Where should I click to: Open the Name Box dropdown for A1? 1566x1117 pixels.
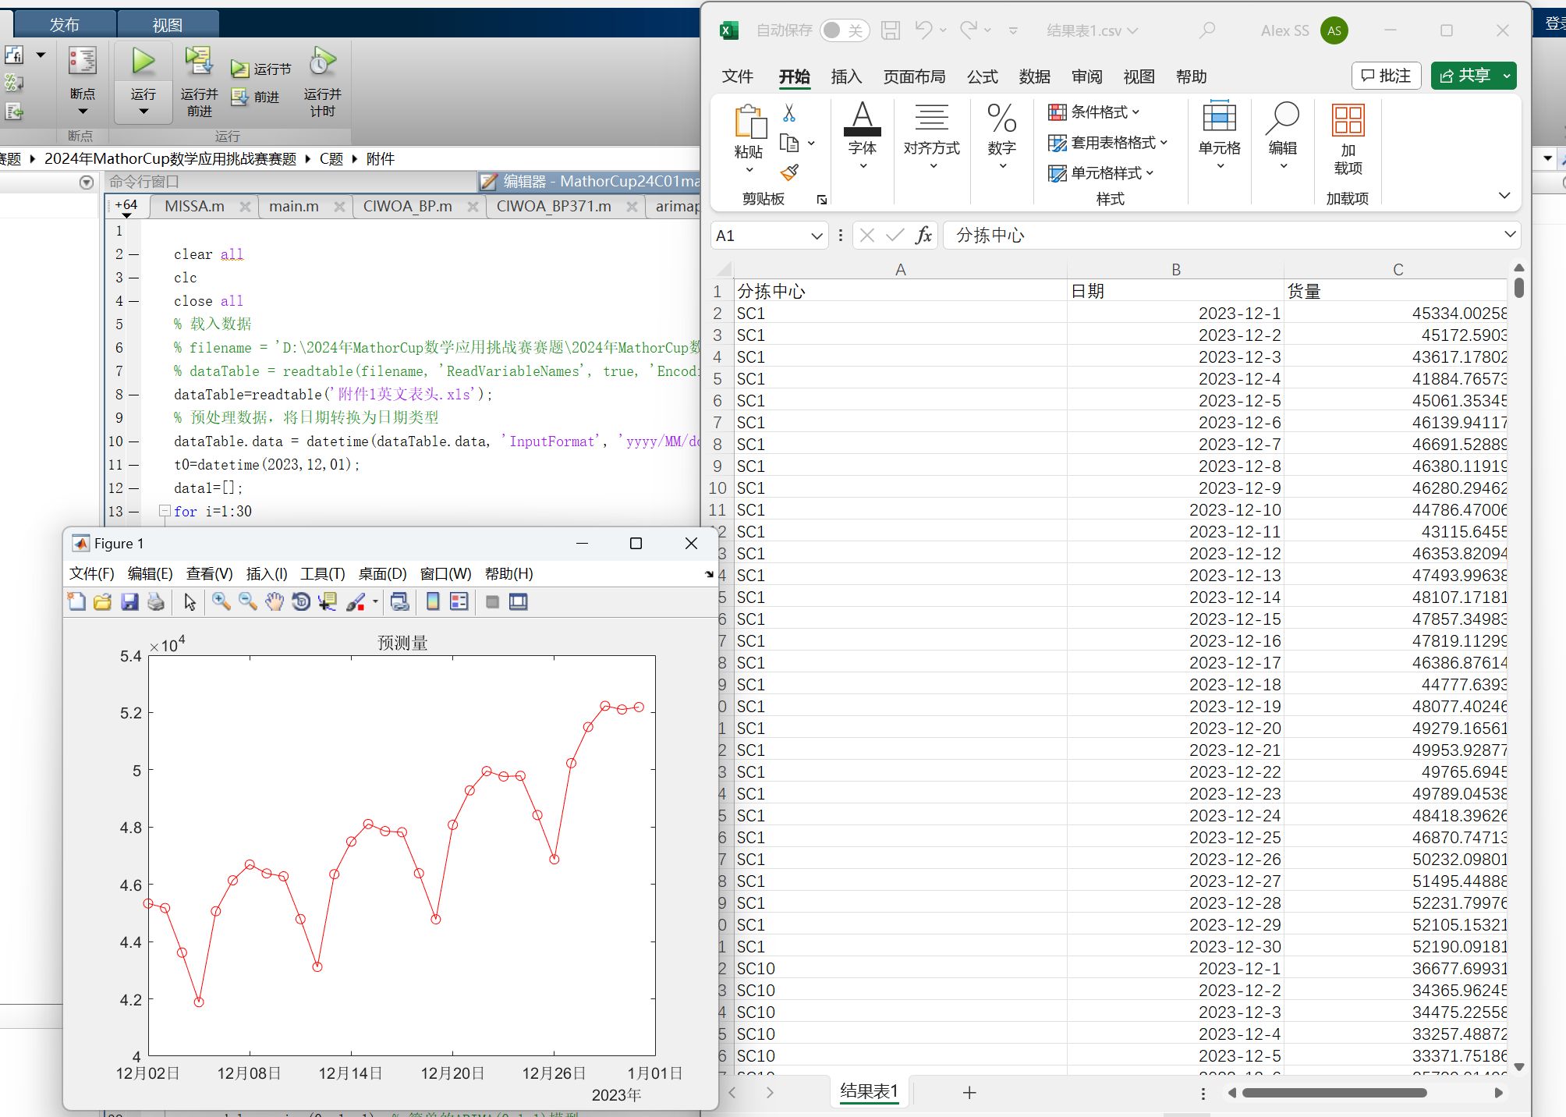817,236
